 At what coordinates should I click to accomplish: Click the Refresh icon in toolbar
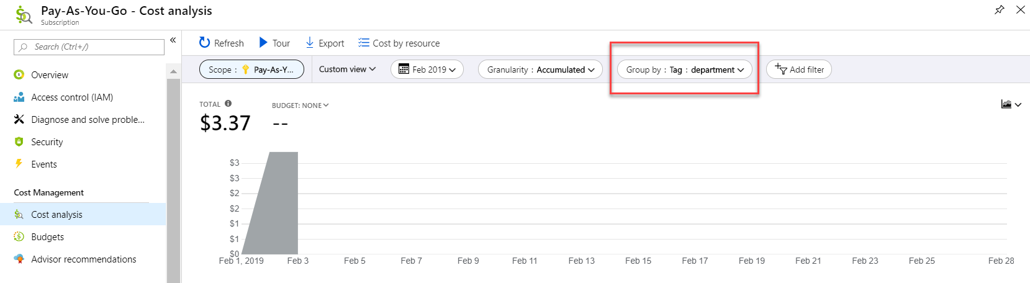[204, 43]
